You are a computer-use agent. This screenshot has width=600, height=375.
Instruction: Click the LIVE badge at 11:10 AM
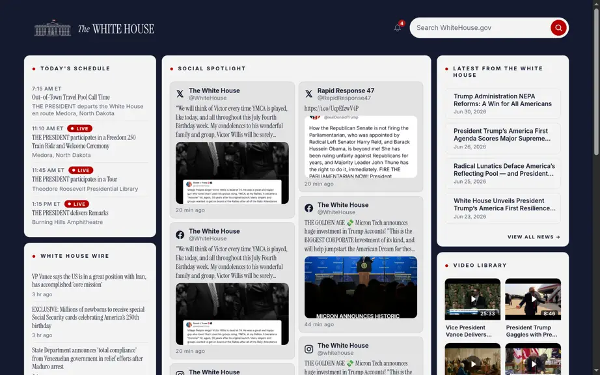click(x=79, y=128)
